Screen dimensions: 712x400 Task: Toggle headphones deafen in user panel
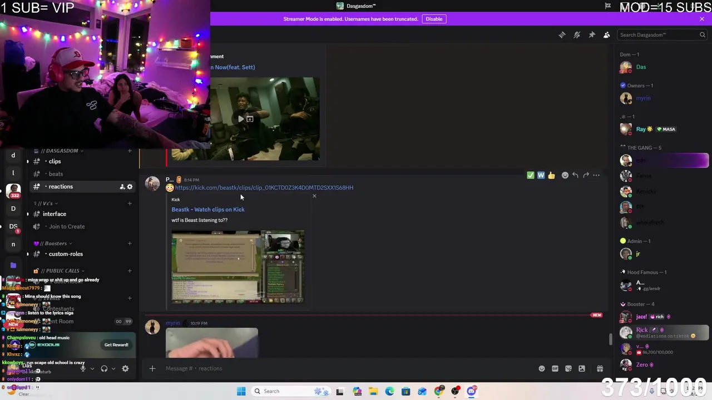click(x=104, y=368)
